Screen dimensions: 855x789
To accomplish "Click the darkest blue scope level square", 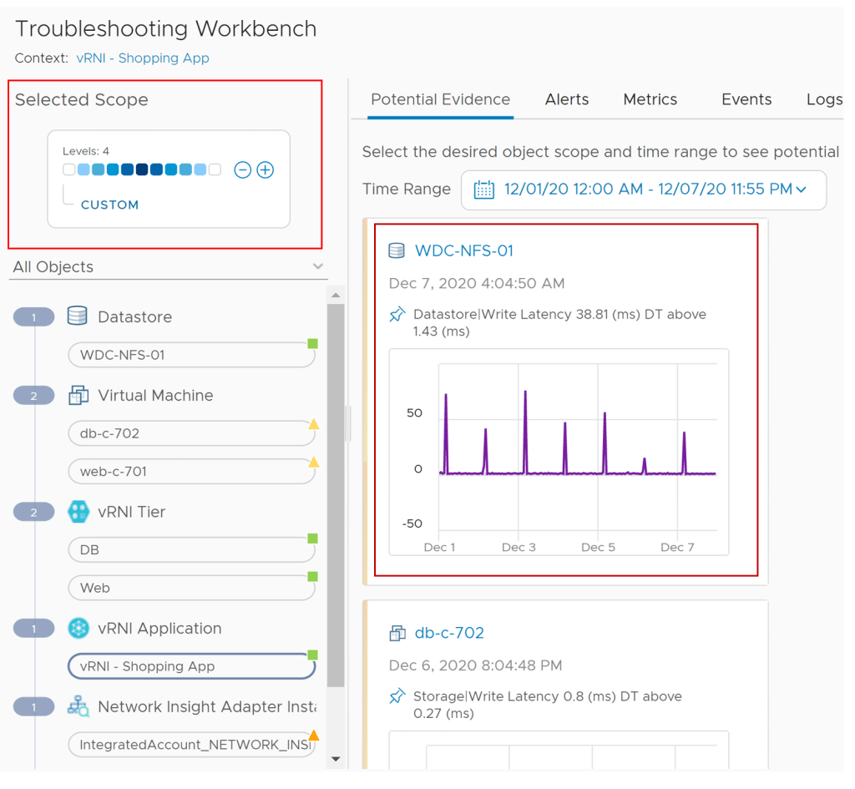I will (142, 170).
